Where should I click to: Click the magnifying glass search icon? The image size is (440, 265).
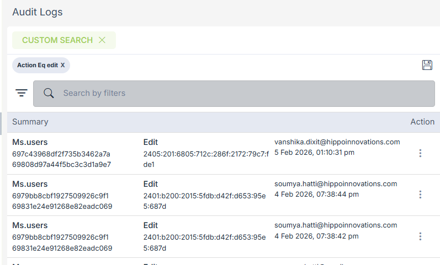pyautogui.click(x=49, y=93)
